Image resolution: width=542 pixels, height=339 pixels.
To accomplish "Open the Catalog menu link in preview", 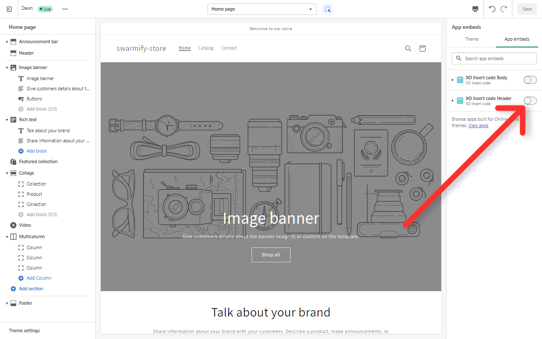I will [206, 48].
